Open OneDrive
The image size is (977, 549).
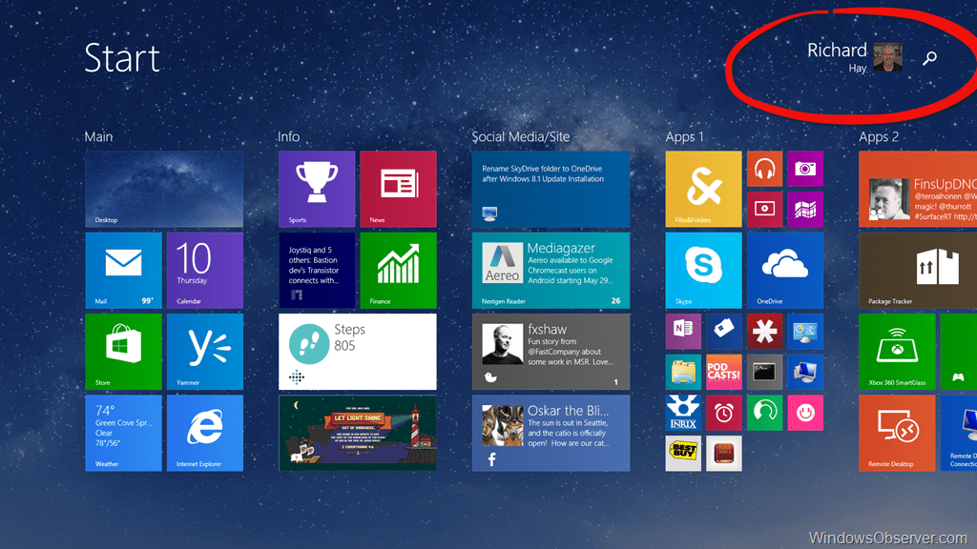tap(784, 270)
